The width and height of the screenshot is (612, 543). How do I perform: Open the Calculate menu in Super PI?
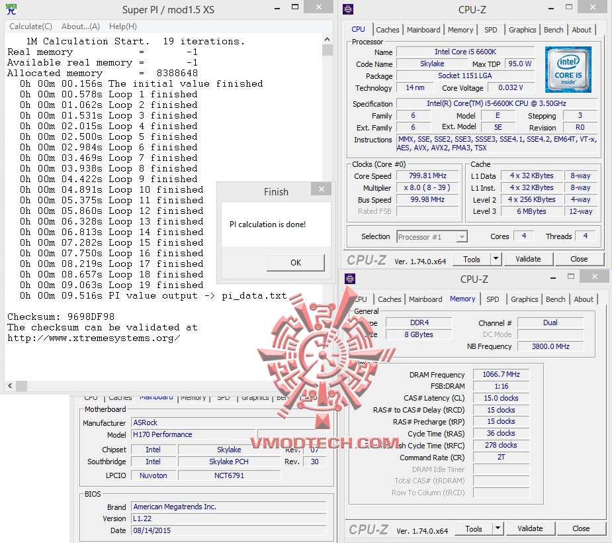[x=30, y=26]
